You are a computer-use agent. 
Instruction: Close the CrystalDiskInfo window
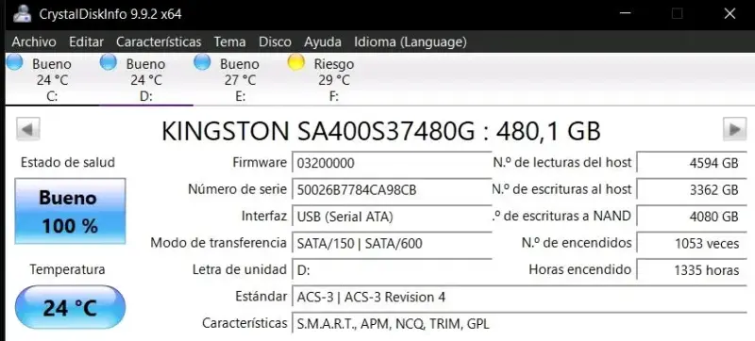coord(730,14)
